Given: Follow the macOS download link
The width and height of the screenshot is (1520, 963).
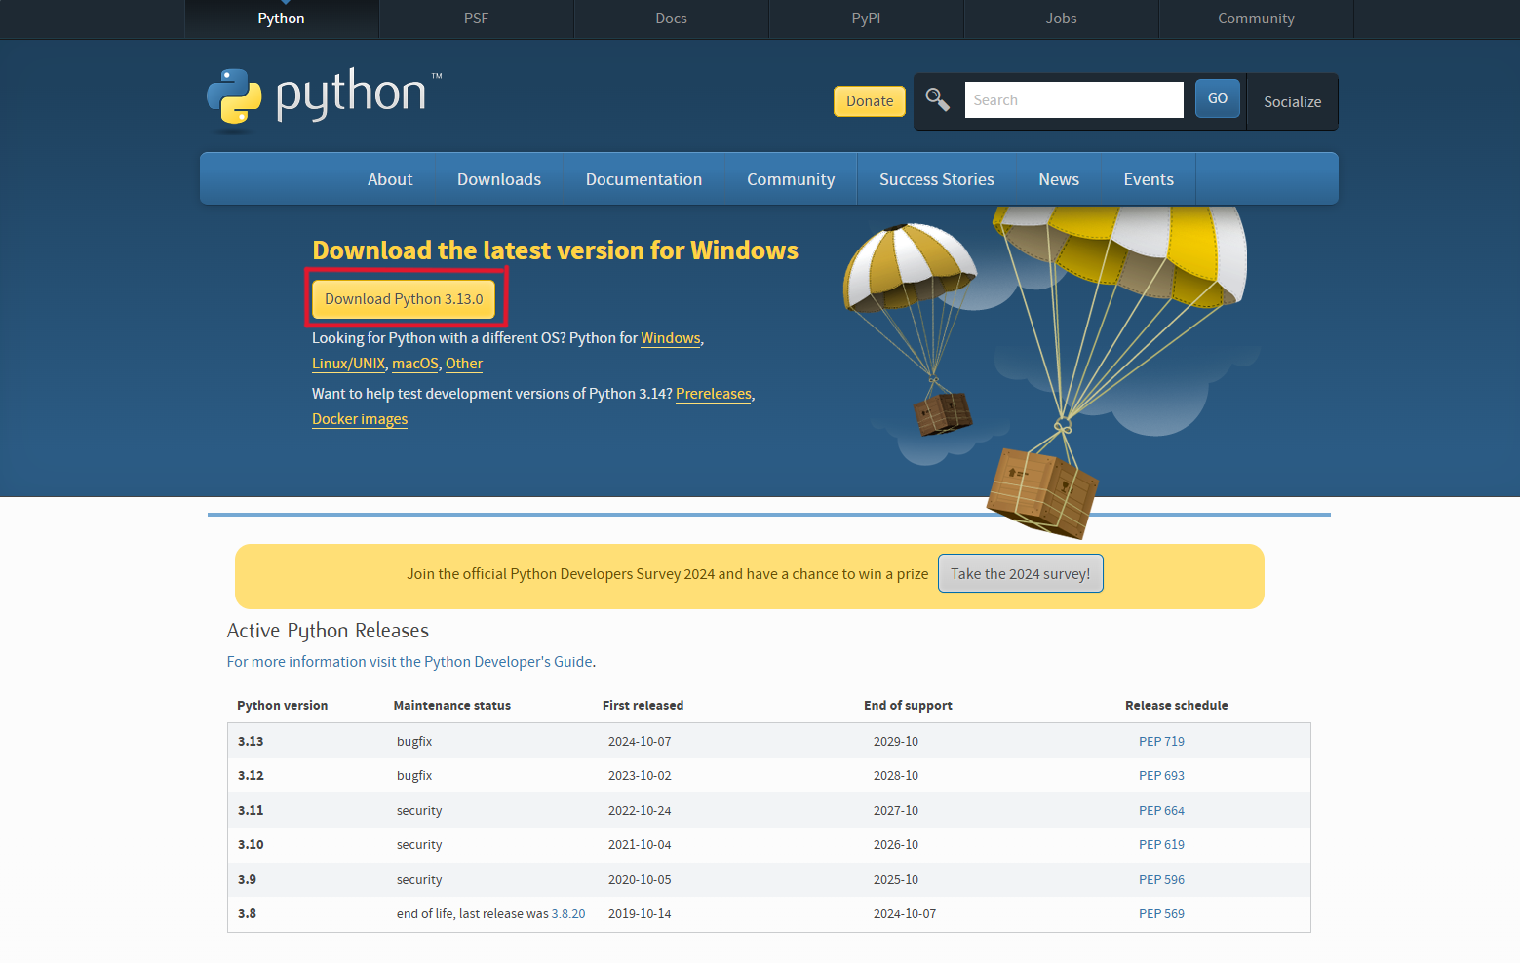Looking at the screenshot, I should tap(414, 364).
